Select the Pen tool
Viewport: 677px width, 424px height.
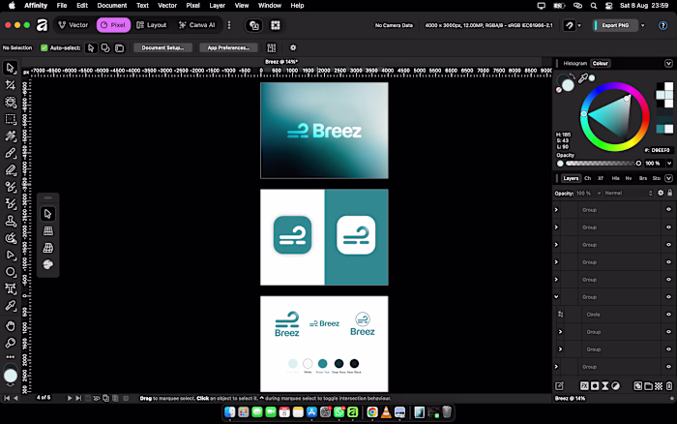click(x=11, y=255)
